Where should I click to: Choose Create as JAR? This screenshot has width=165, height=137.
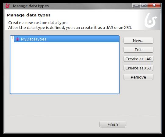tap(138, 59)
